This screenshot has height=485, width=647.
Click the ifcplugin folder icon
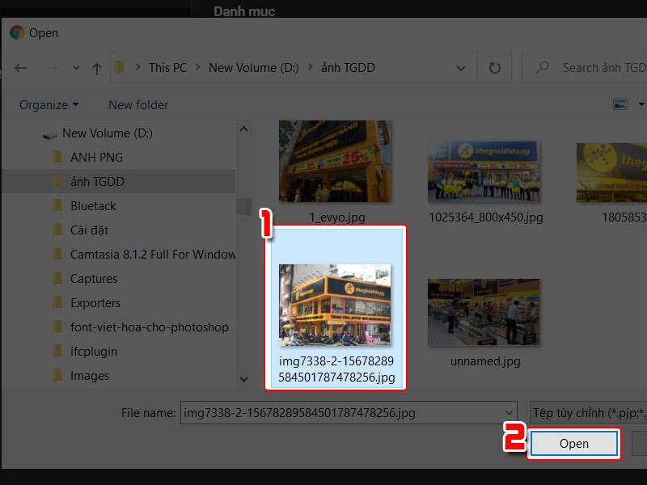(57, 352)
